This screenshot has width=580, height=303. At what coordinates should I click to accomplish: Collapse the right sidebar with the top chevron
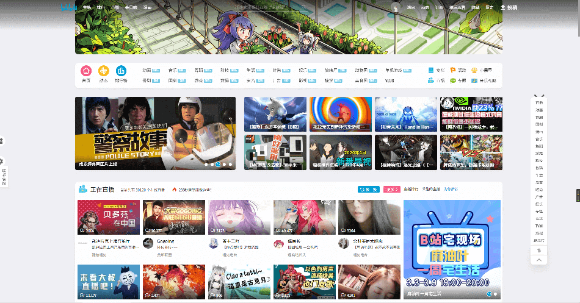point(539,96)
